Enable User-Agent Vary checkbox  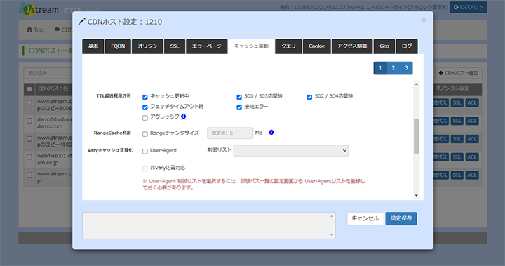145,152
